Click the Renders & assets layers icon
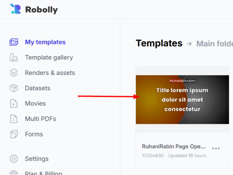 click(x=14, y=73)
